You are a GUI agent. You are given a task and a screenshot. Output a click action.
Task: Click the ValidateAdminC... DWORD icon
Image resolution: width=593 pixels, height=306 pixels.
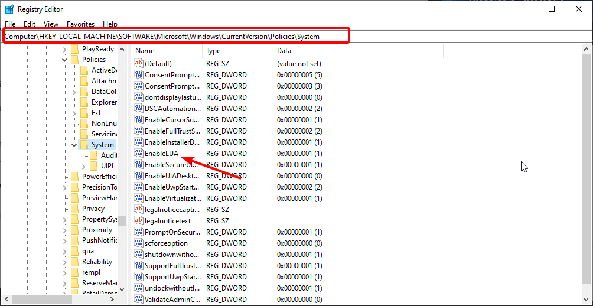click(139, 299)
